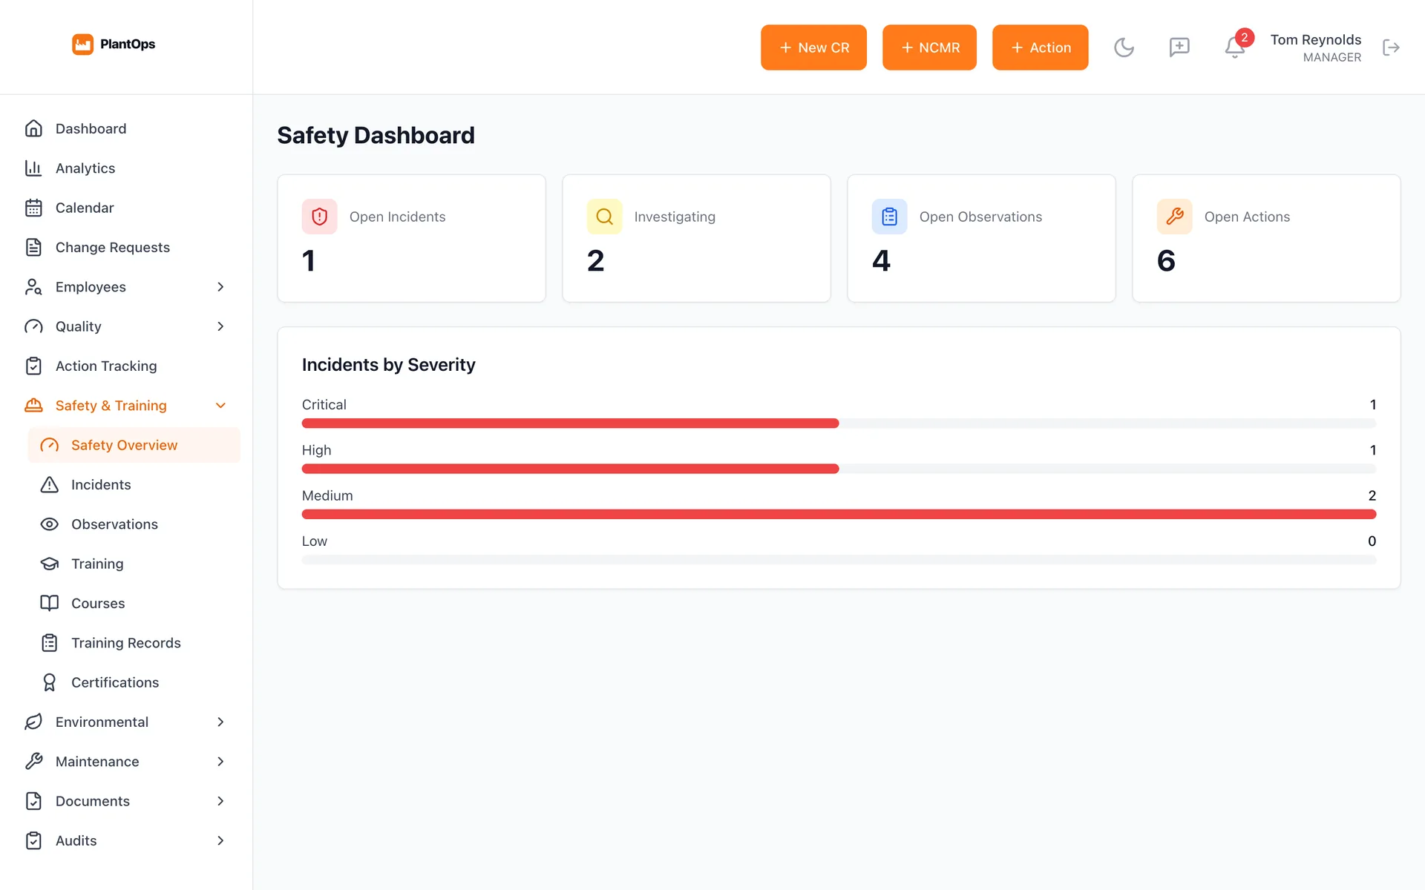Open Change Requests page

click(126, 248)
